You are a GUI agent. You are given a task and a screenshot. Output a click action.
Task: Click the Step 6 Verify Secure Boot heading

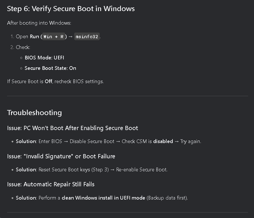pos(71,9)
